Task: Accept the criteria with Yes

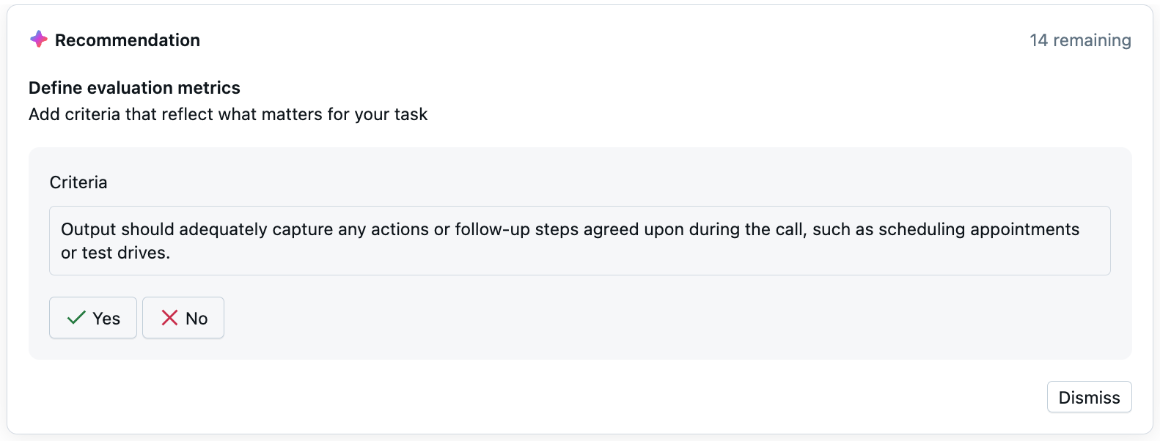Action: coord(93,318)
